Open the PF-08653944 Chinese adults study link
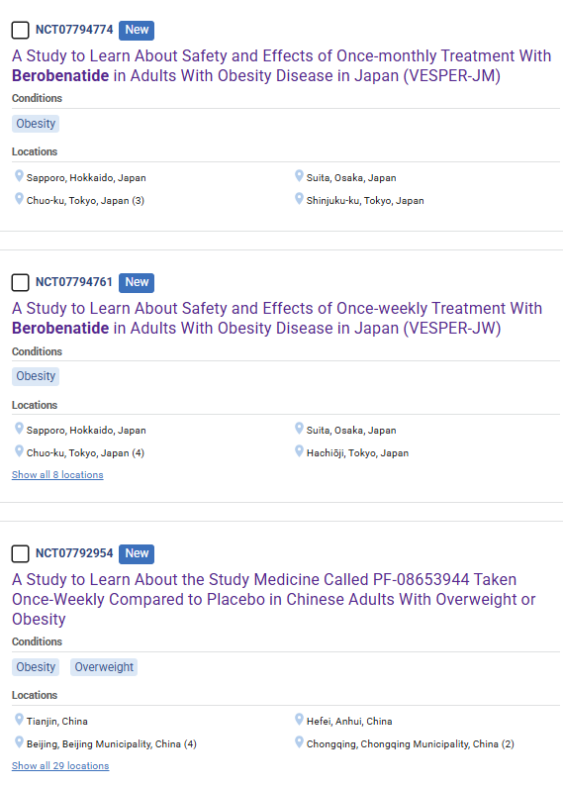This screenshot has height=787, width=563. (274, 599)
